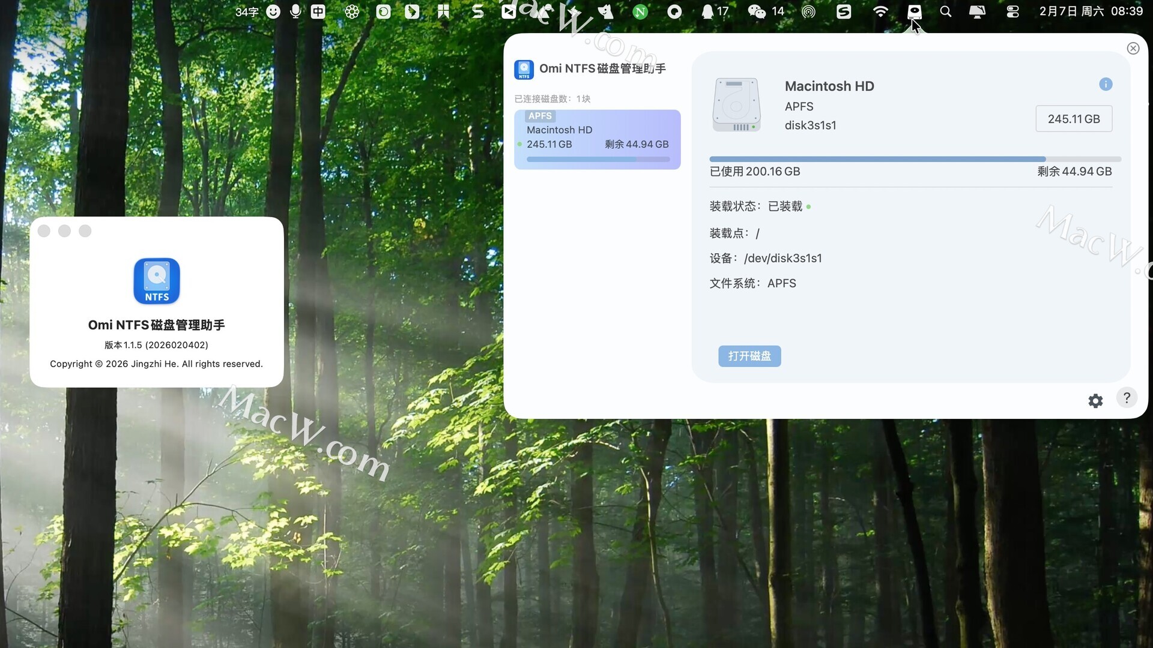Screen dimensions: 1153x648
Task: Click the NTFS app icon in About window
Action: 157,281
